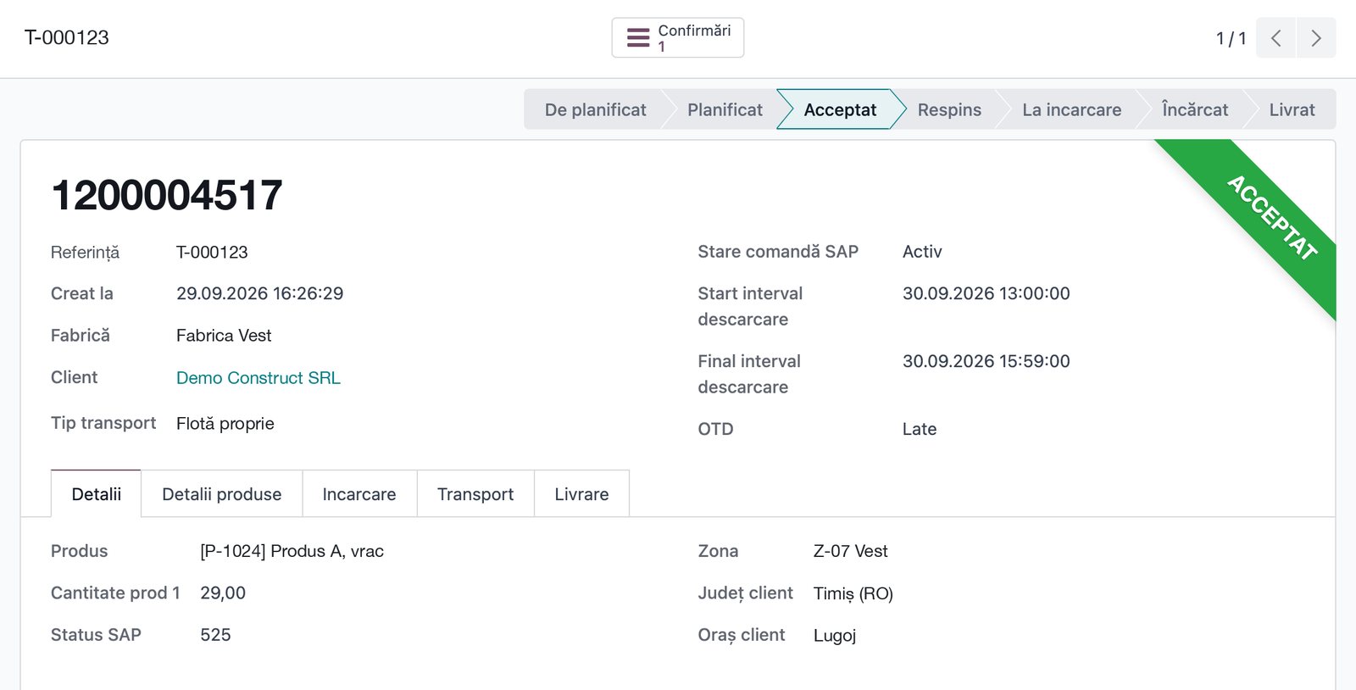
Task: Open client link Demo Construct SRL
Action: tap(258, 378)
